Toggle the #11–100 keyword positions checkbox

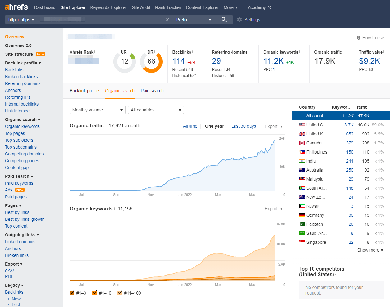click(x=120, y=293)
